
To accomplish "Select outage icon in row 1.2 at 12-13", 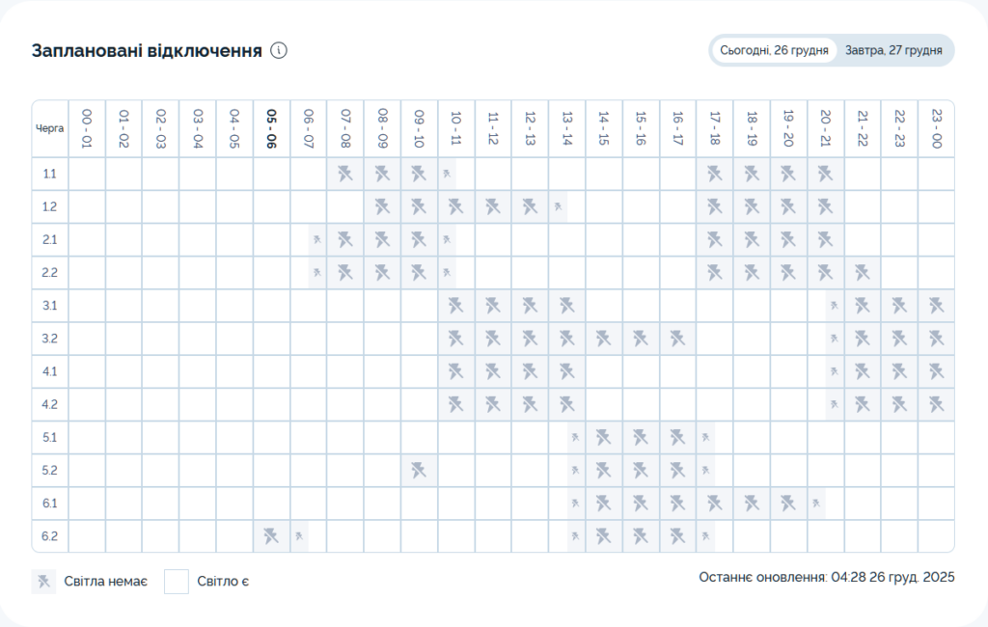I will tap(530, 206).
